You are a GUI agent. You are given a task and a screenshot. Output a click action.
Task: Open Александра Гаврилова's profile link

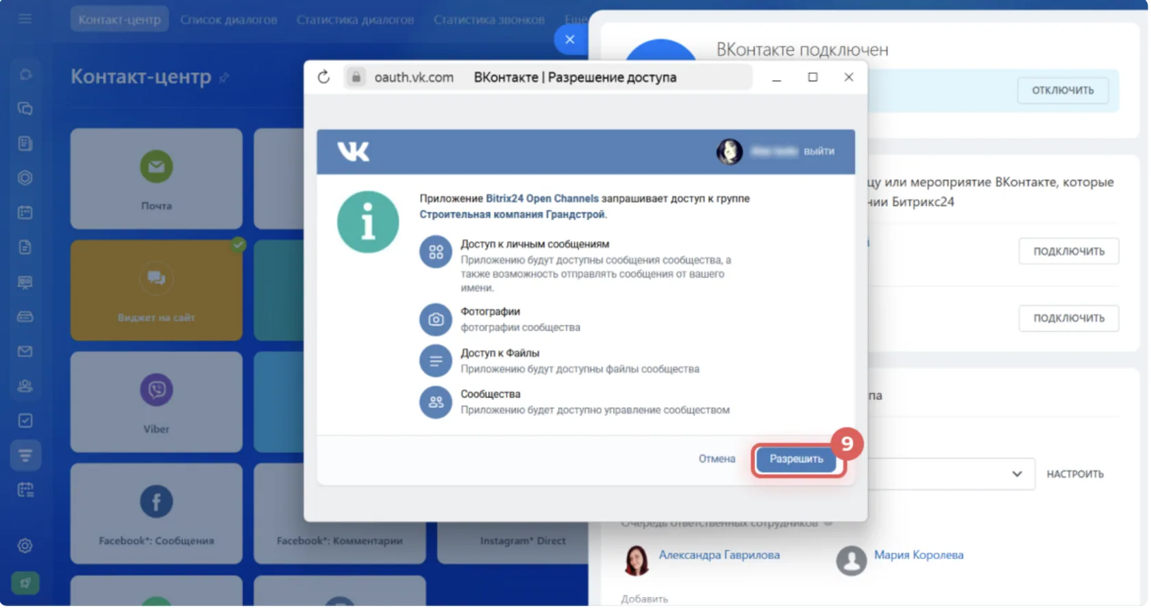click(x=719, y=555)
